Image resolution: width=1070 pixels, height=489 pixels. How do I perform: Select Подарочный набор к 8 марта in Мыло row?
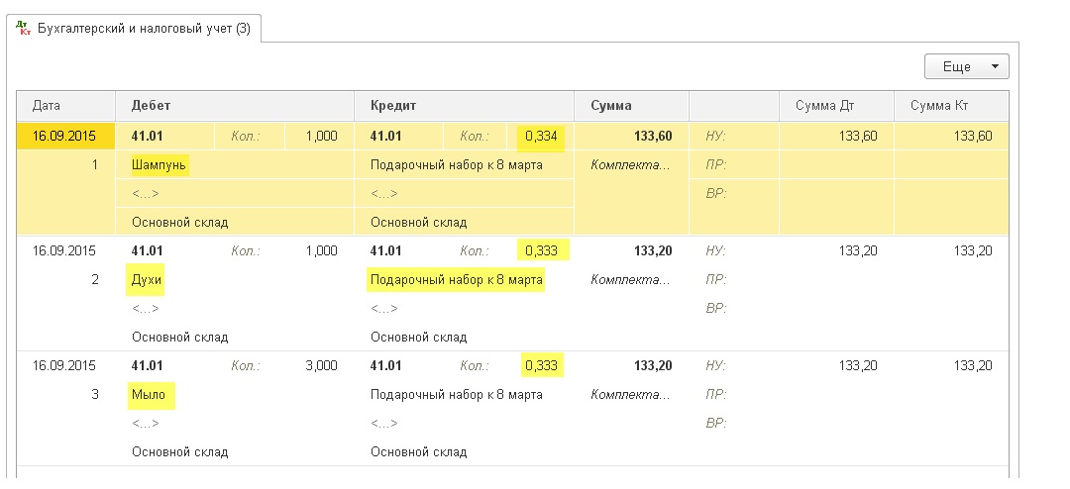tap(464, 394)
